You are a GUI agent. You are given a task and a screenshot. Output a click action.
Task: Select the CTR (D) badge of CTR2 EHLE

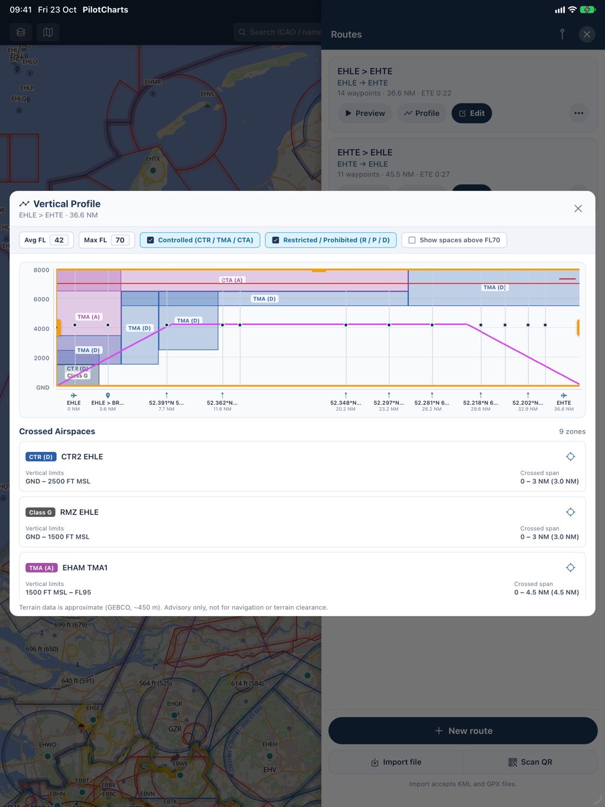point(41,457)
